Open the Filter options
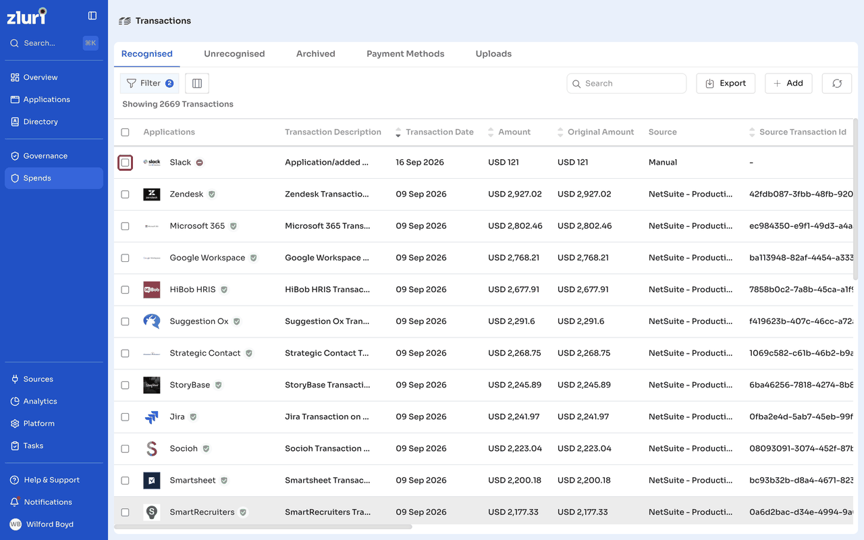 [150, 83]
